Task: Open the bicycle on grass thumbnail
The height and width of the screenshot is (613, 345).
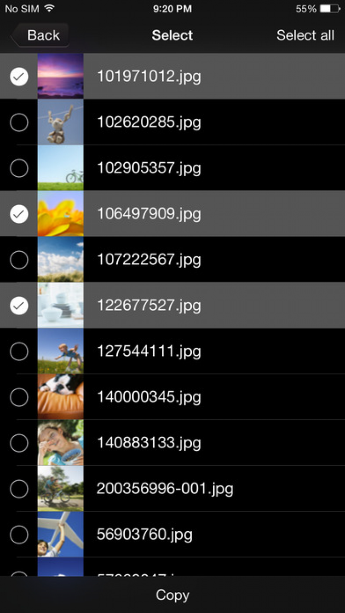Action: 60,168
